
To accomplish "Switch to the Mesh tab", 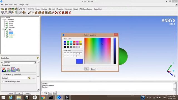I will 38,9.
